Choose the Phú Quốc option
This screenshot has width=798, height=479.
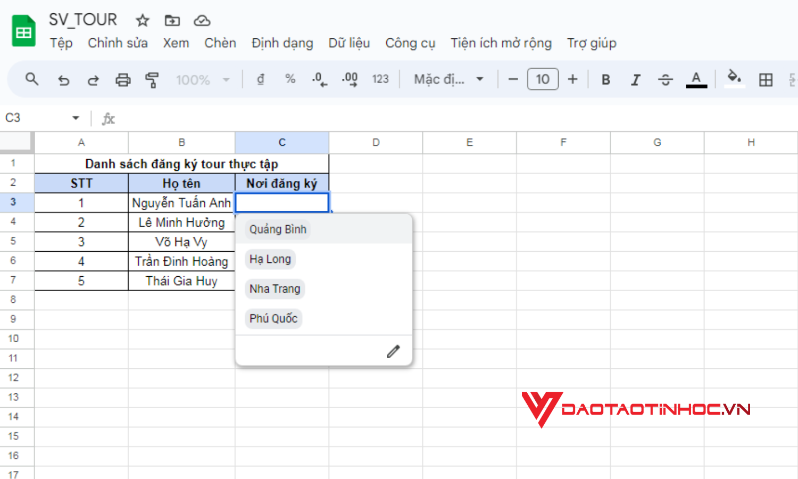point(273,318)
